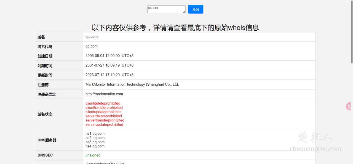
Task: Click the 域名状态 row label
Action: [x=45, y=114]
